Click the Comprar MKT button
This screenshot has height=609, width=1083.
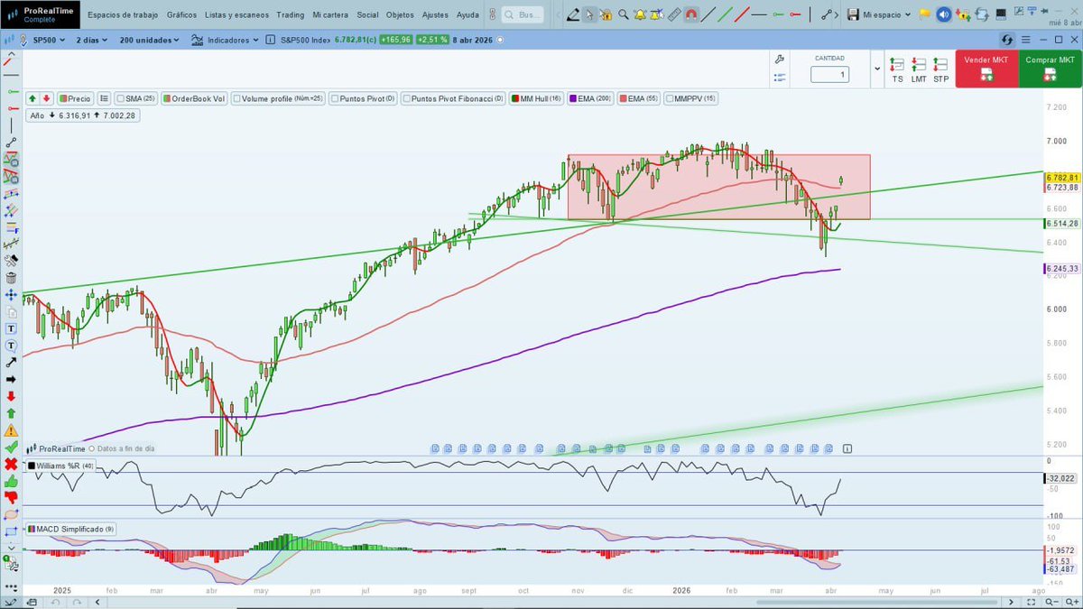pos(1050,69)
